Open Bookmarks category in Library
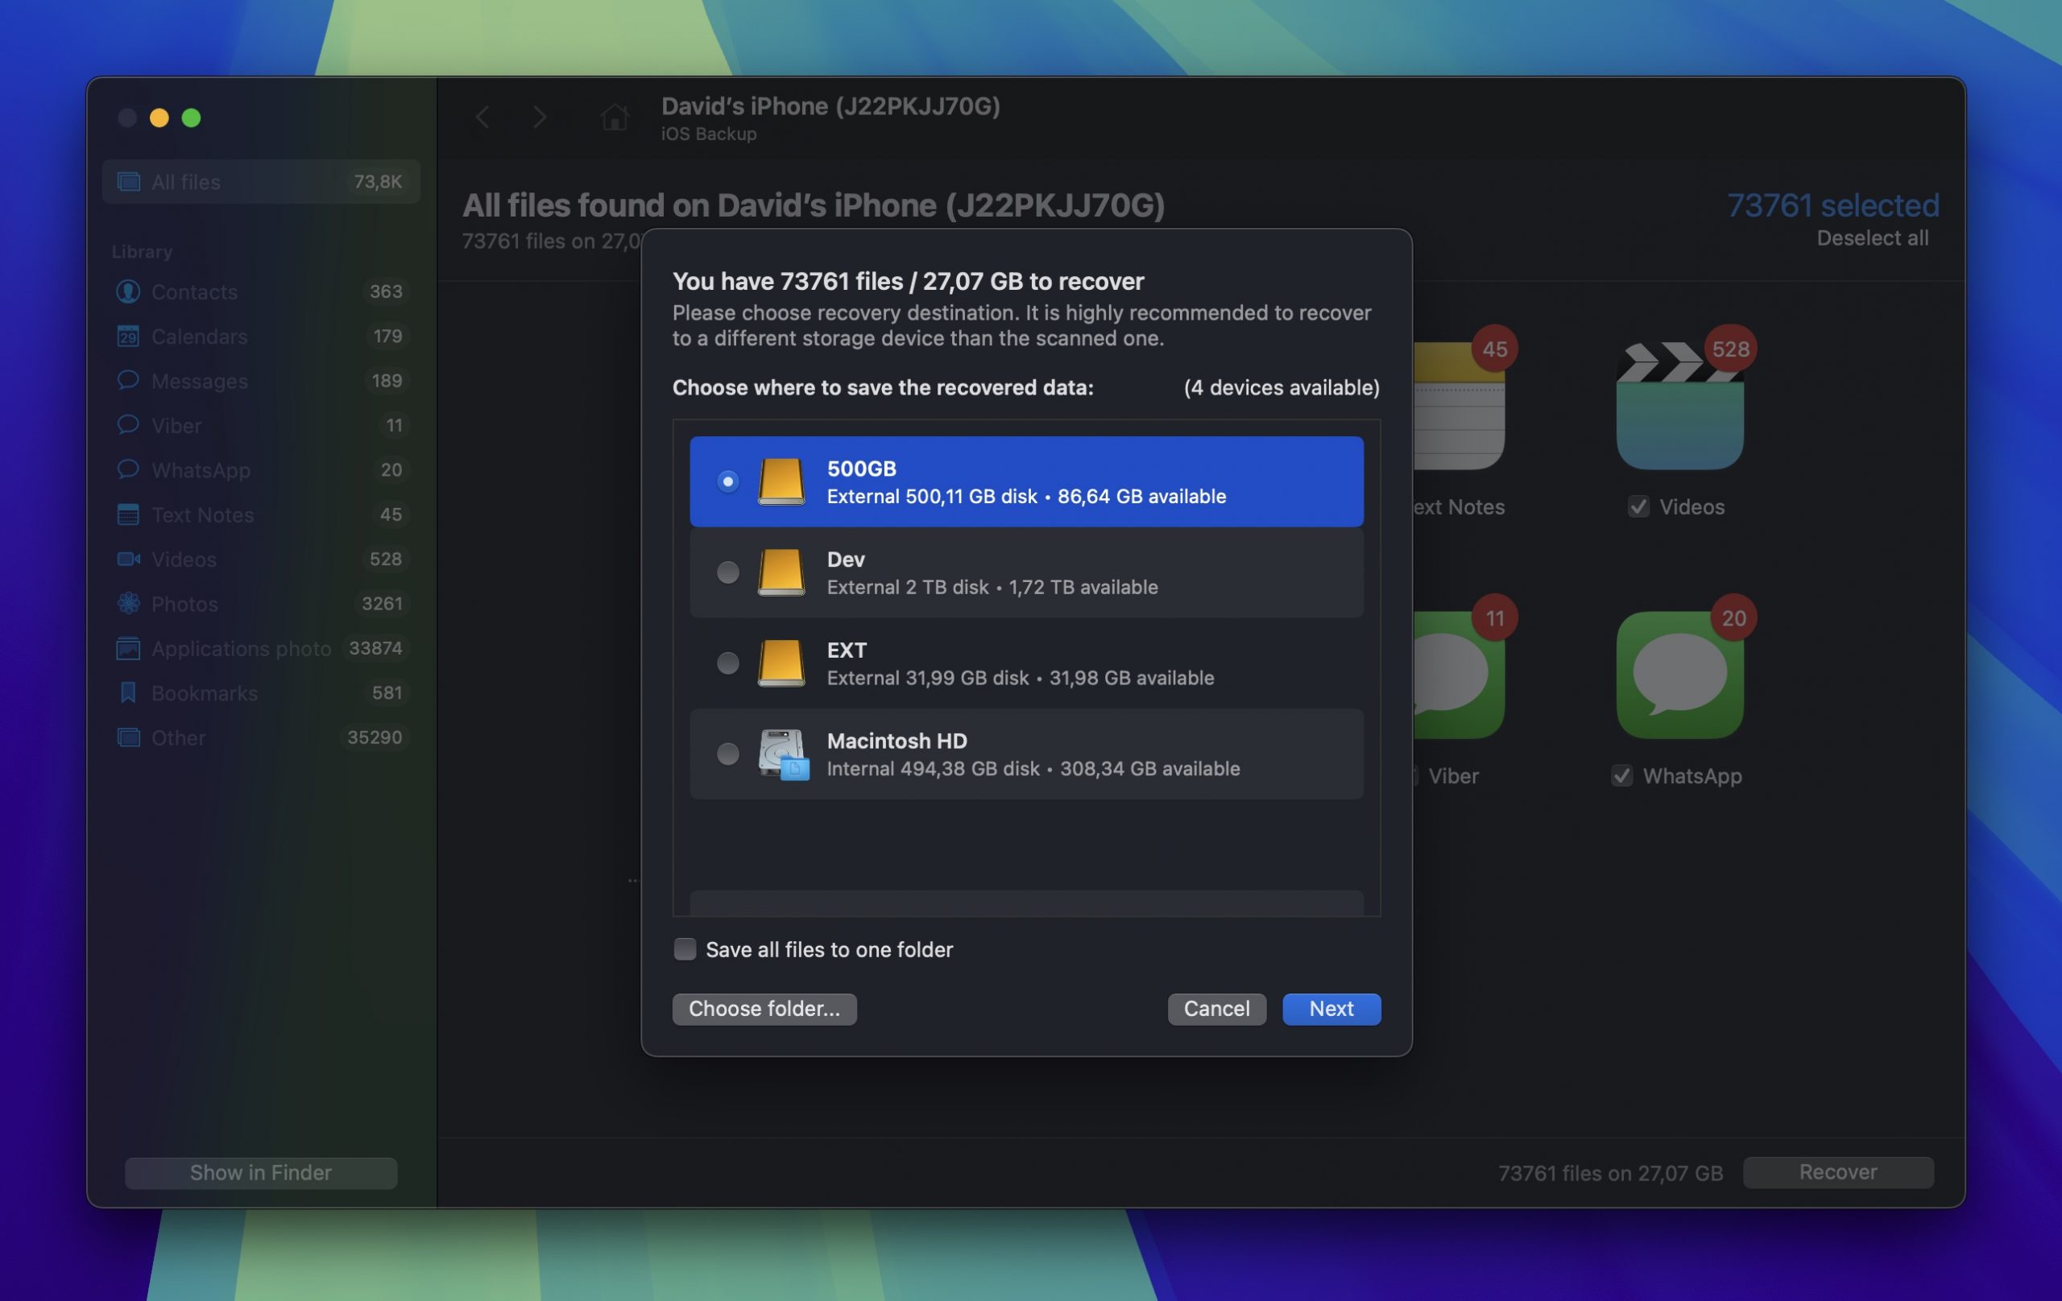 tap(260, 692)
